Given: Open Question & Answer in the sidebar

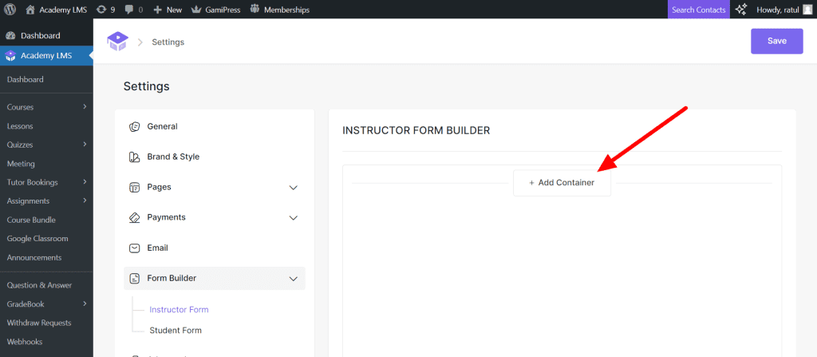Looking at the screenshot, I should coord(40,285).
